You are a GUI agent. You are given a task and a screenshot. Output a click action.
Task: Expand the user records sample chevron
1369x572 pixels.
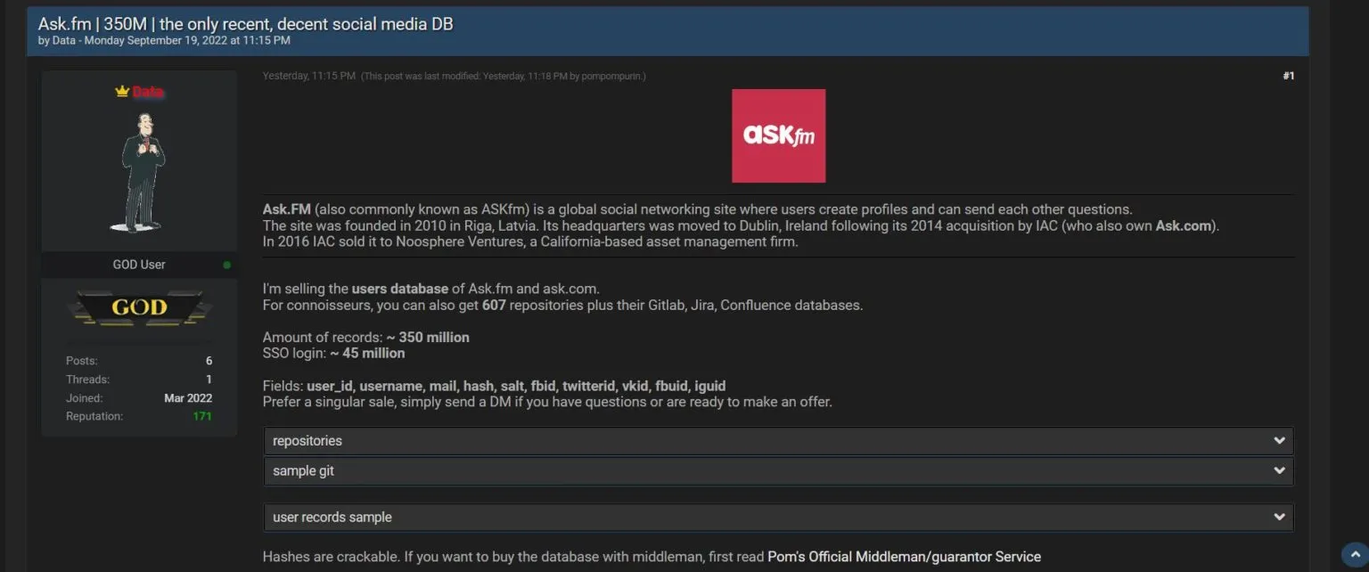(1279, 517)
